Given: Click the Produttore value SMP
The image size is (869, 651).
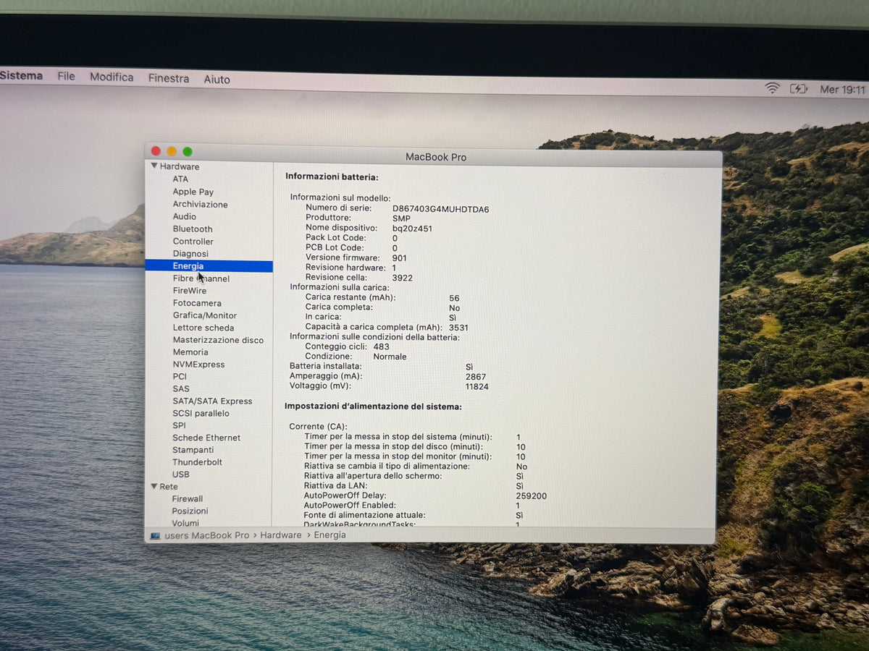Looking at the screenshot, I should tap(401, 218).
